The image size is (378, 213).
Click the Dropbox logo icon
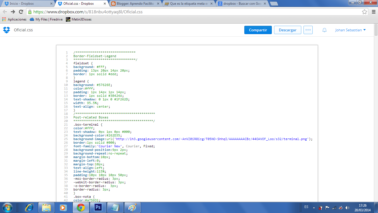coord(6,30)
